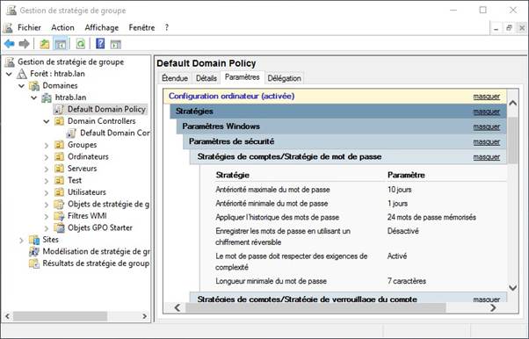The image size is (529, 339).
Task: Click the tree pane scroll right arrow
Action: 145,316
